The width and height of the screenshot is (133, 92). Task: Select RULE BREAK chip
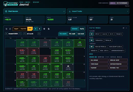point(99,60)
